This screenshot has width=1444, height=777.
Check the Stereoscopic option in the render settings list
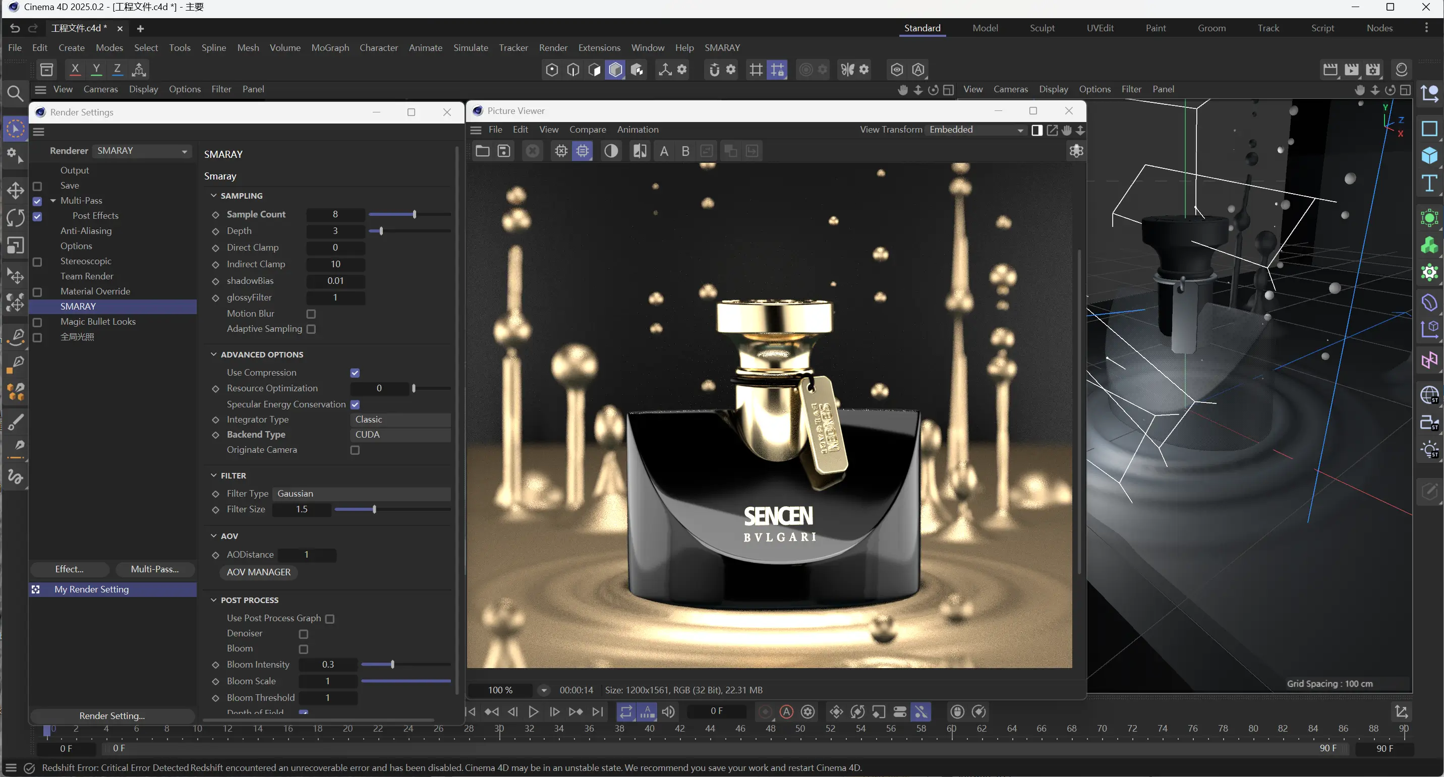pos(37,262)
